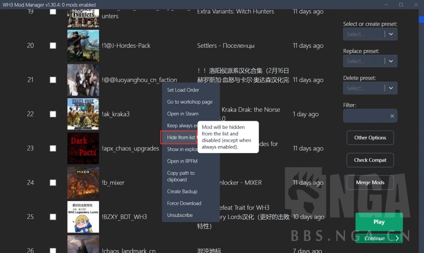Click the MIXER mod thumbnail image
The width and height of the screenshot is (424, 253).
tap(83, 182)
